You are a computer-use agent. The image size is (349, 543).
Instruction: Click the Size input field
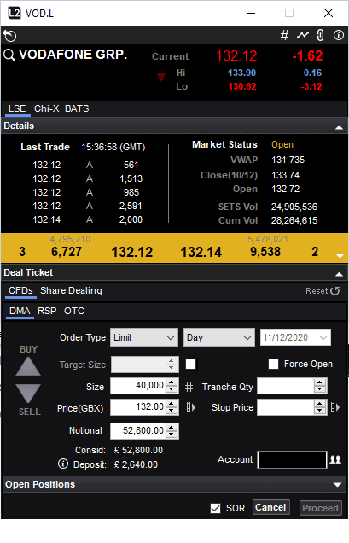tap(138, 385)
